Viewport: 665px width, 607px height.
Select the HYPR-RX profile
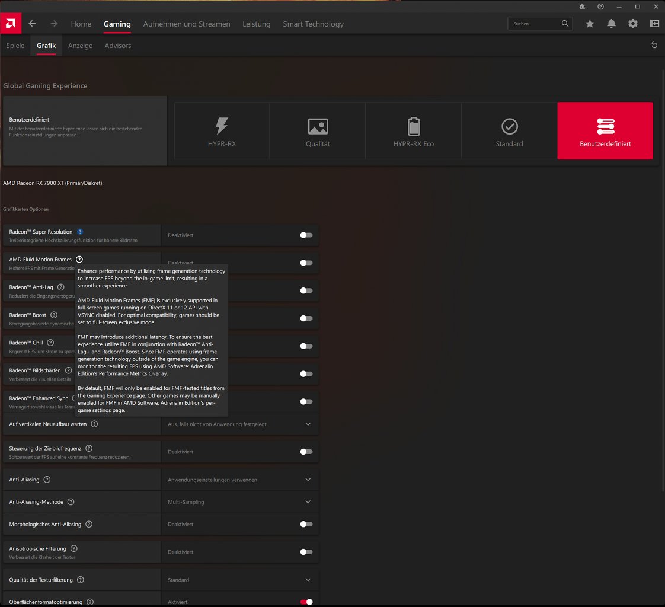point(222,130)
